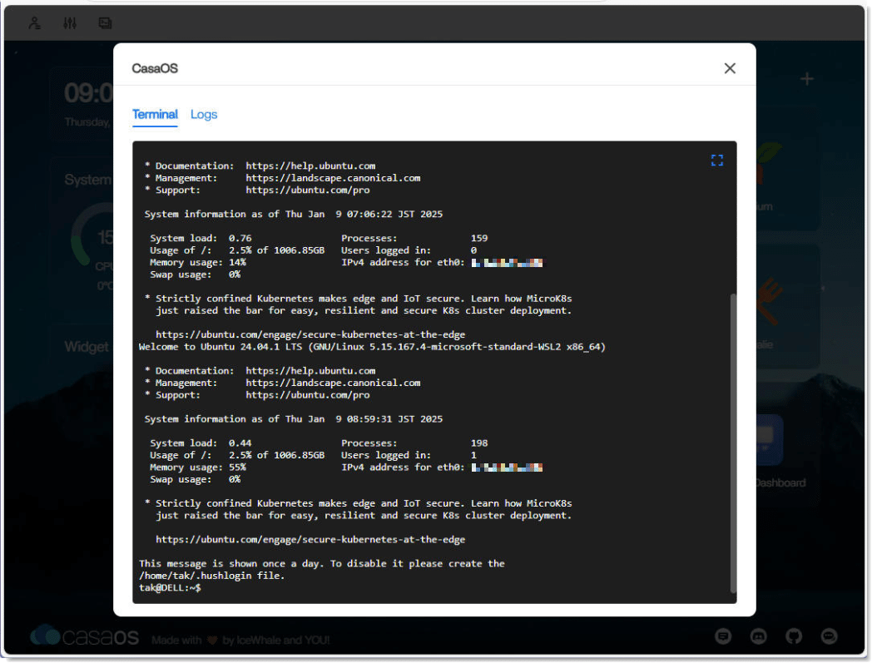Click the first https://help.ubuntu.com line
Screen dimensions: 872x663
pyautogui.click(x=310, y=166)
